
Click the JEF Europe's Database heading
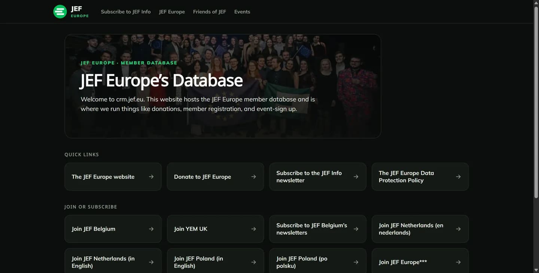coord(162,80)
